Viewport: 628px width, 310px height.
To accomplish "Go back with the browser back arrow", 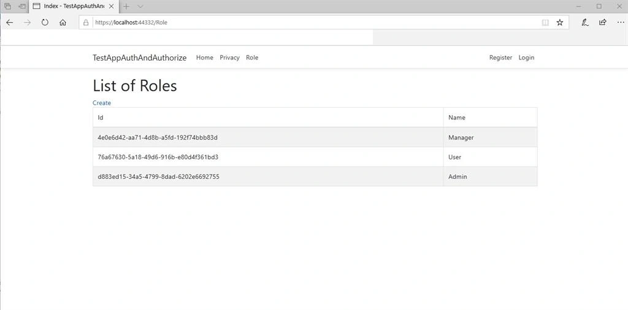I will click(x=10, y=23).
